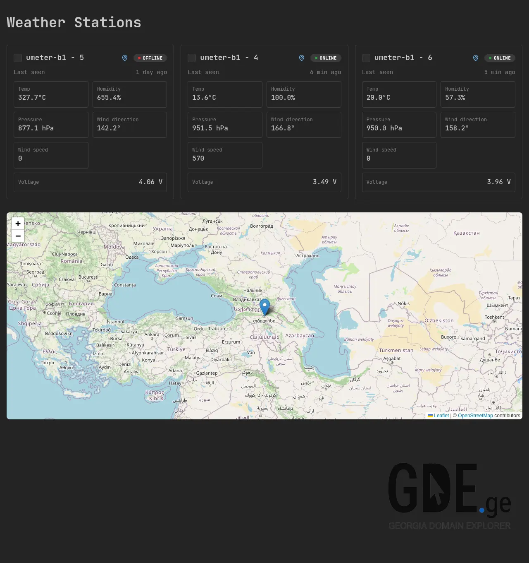
Task: Click the '6 min ago' last seen value
Action: (x=326, y=72)
